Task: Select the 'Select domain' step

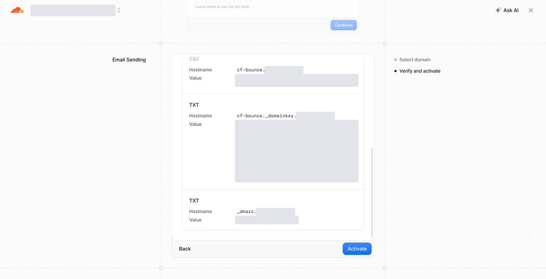Action: tap(415, 60)
